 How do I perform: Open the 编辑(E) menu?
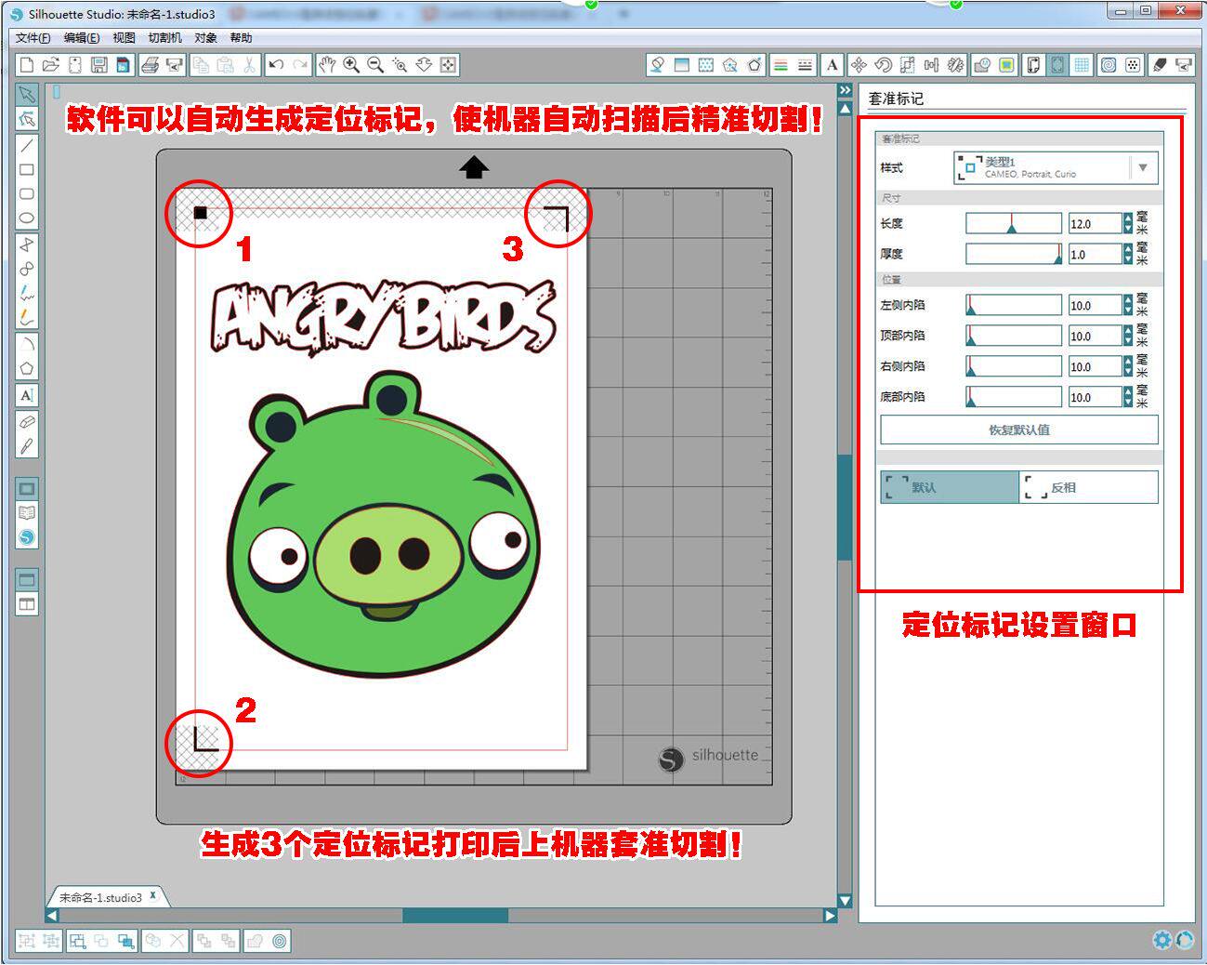point(82,38)
